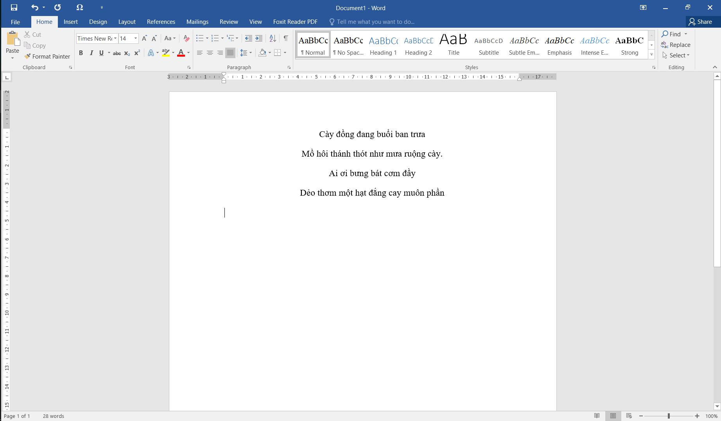Image resolution: width=721 pixels, height=421 pixels.
Task: Open the Insert ribbon tab
Action: (71, 22)
